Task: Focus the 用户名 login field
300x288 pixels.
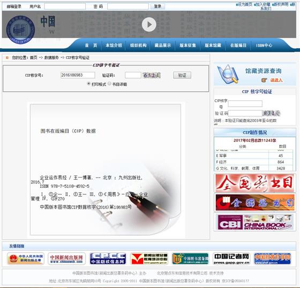Action: 65,6
